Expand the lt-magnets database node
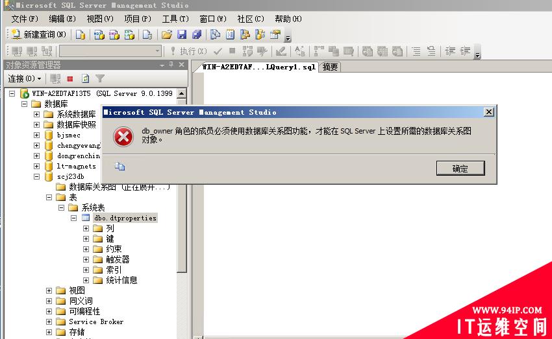 (36, 166)
